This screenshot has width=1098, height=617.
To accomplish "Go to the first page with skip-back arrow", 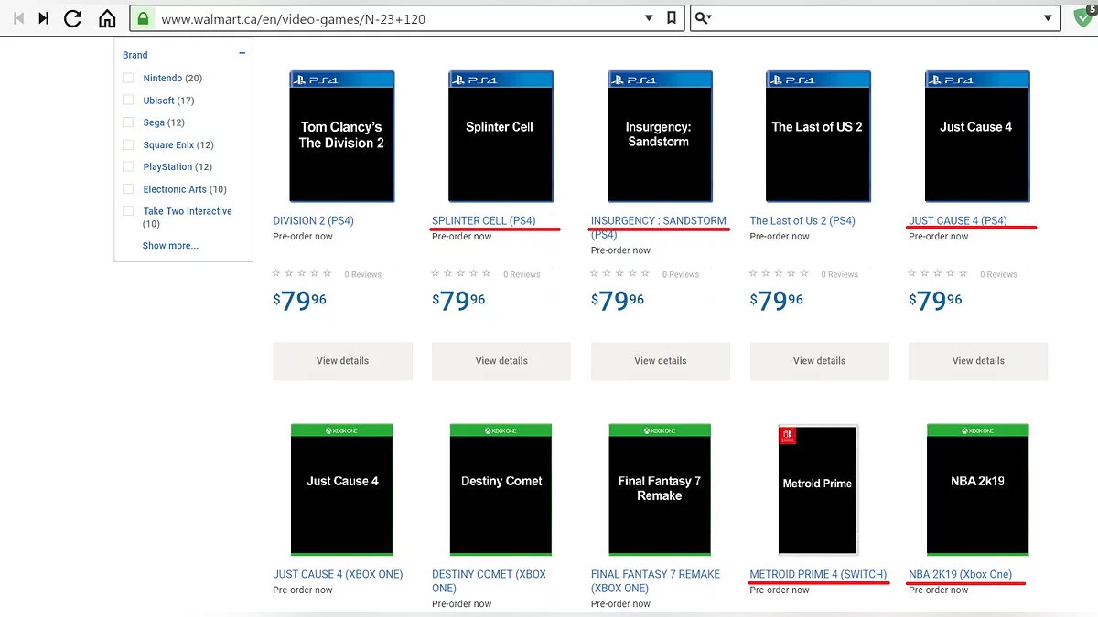I will point(18,18).
